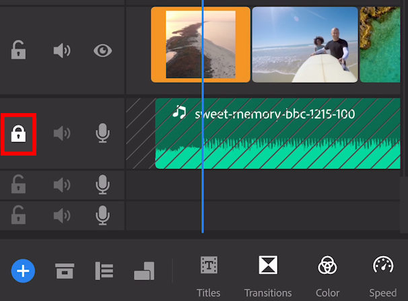Hide the video track with eye icon
Image resolution: width=408 pixels, height=301 pixels.
point(103,51)
